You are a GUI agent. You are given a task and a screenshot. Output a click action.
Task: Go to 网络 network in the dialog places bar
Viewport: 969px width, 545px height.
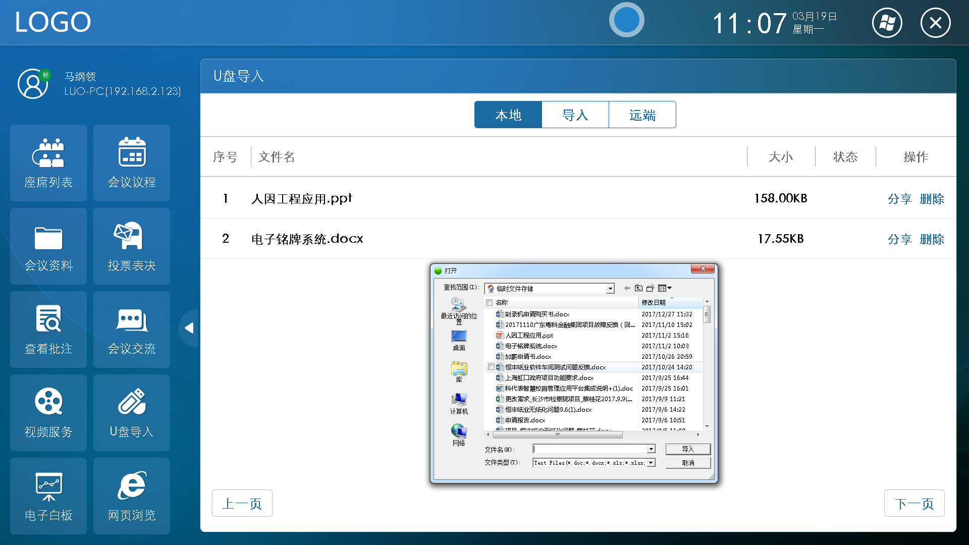click(459, 435)
